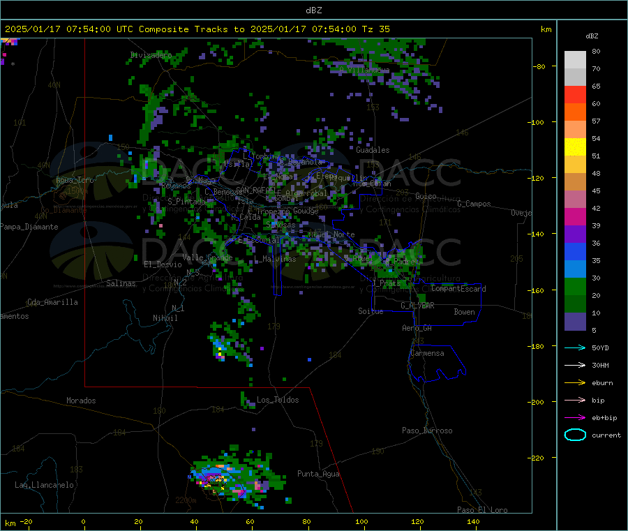
Task: Click the '-80' y-axis tick label
Action: coord(539,66)
